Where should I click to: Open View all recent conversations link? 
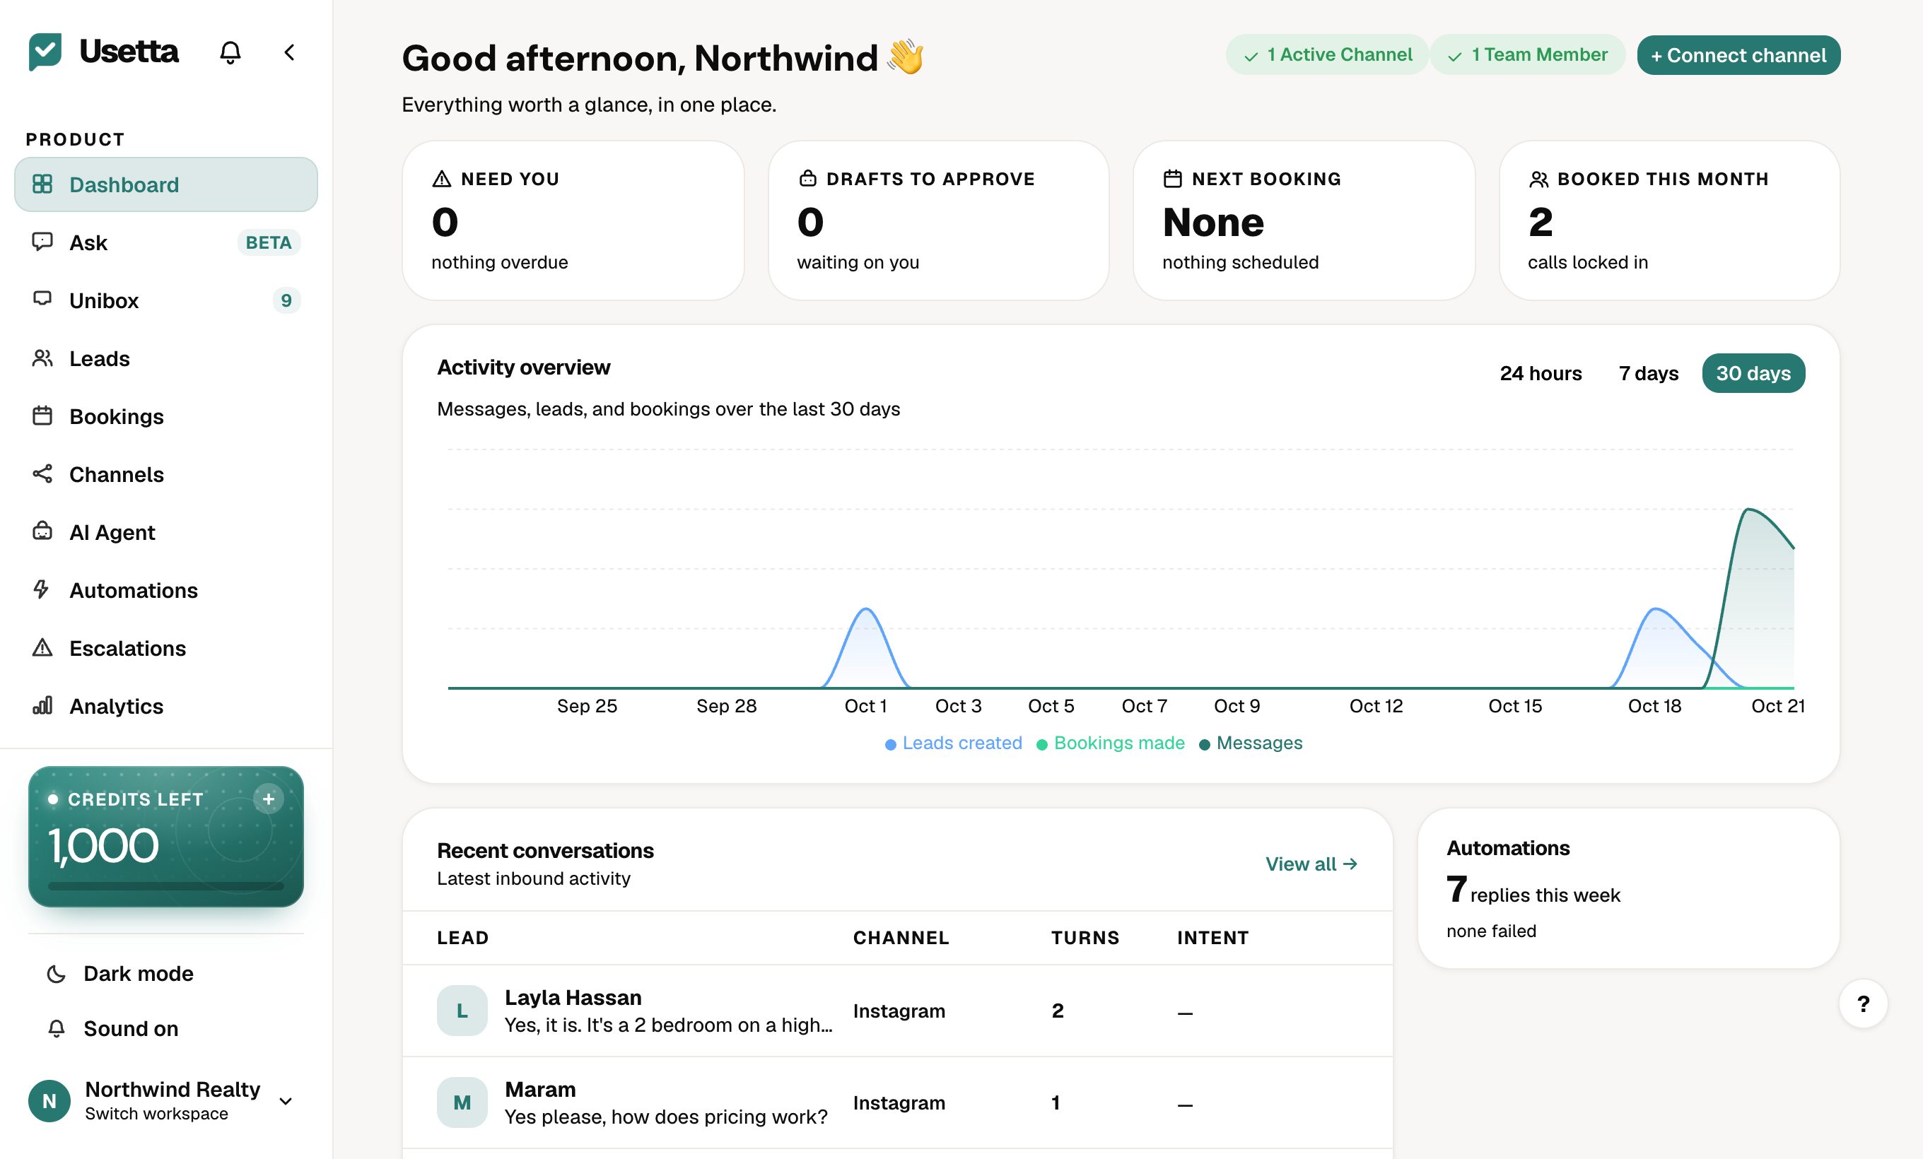(x=1311, y=864)
